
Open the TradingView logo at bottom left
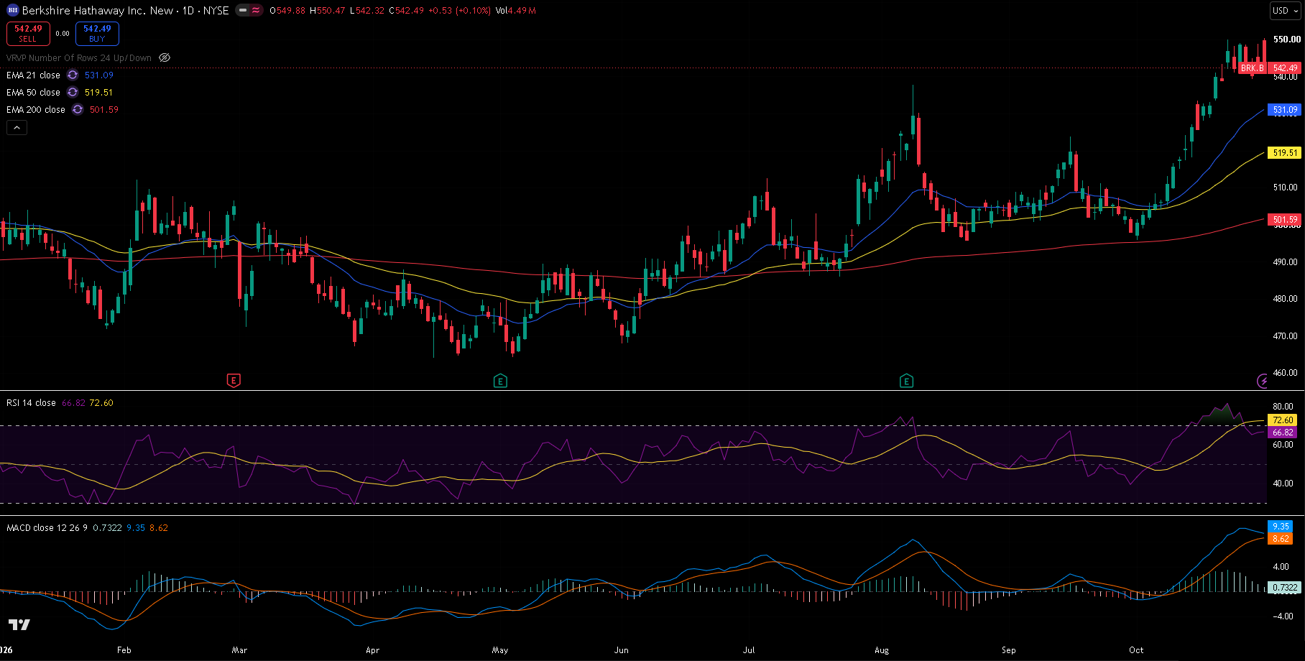(x=19, y=624)
